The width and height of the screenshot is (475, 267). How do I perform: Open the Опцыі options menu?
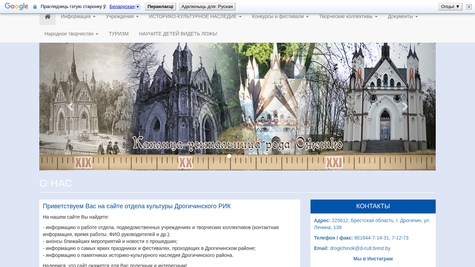(x=450, y=7)
